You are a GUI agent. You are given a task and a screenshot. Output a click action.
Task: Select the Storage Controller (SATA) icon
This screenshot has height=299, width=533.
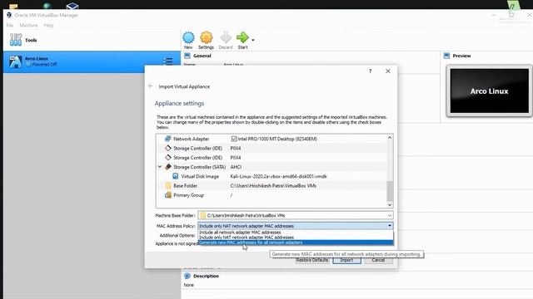(168, 167)
